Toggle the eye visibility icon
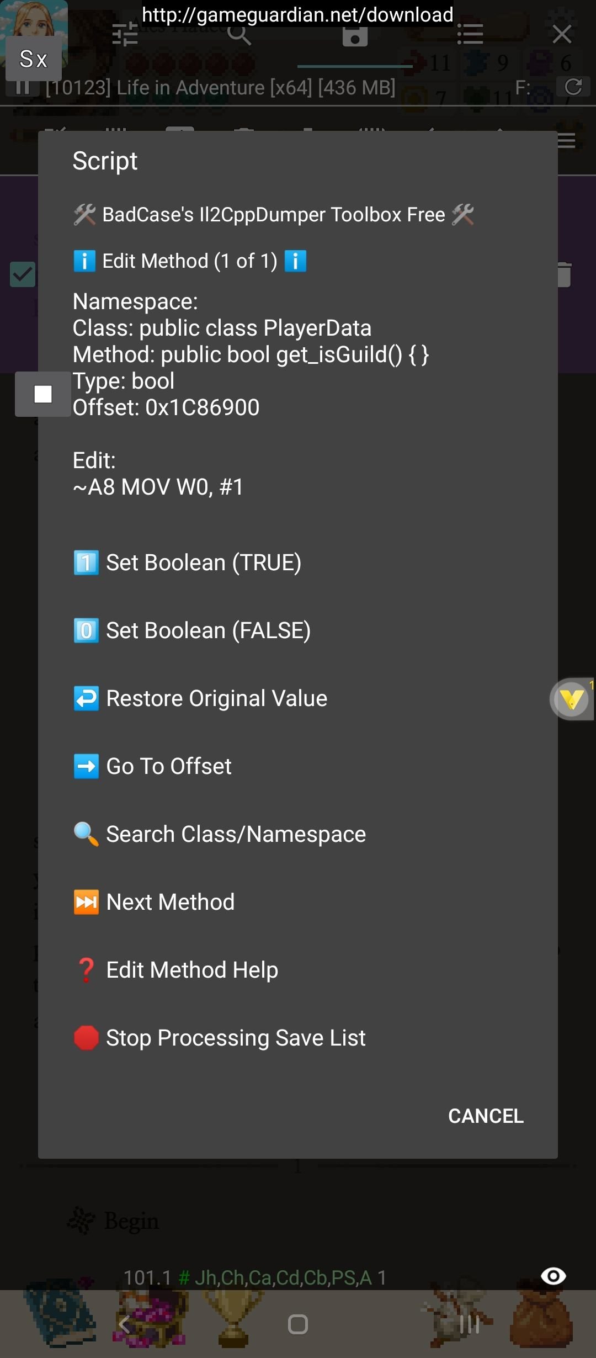 [x=553, y=1276]
